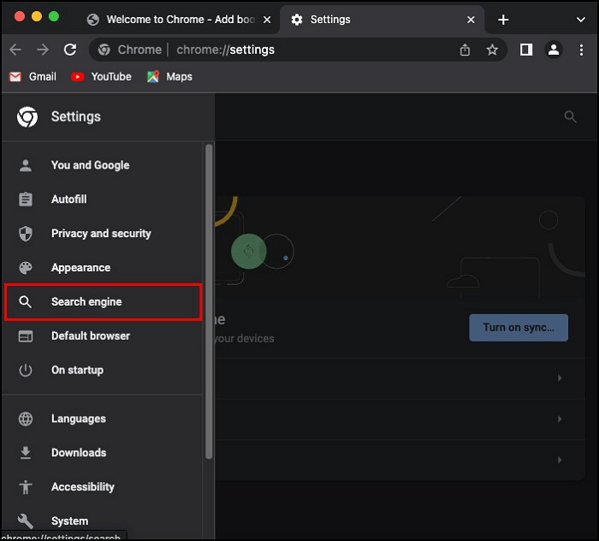Open the YouTube bookmark
Image resolution: width=599 pixels, height=541 pixels.
pyautogui.click(x=101, y=76)
